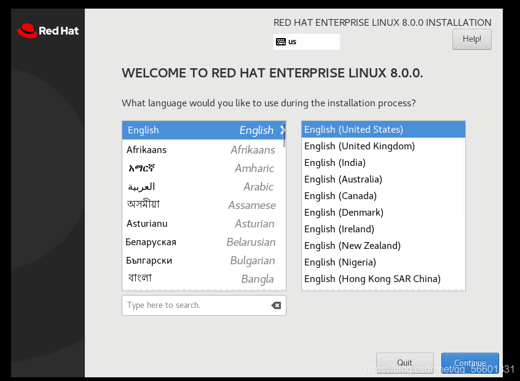Viewport: 520px width, 381px height.
Task: Select Bangla in the language list
Action: 203,279
